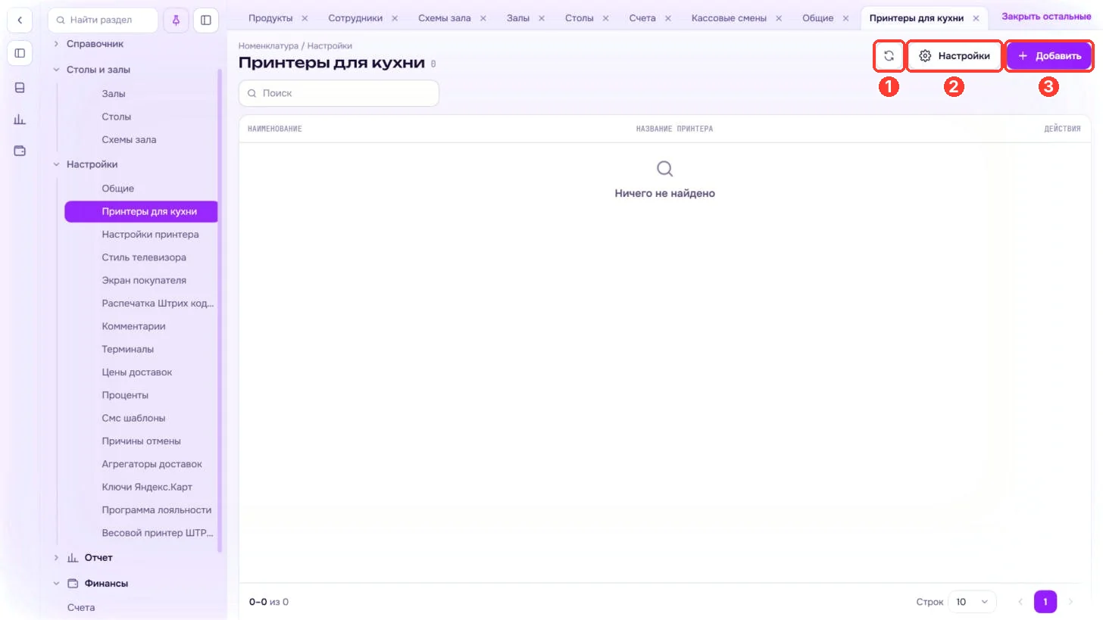1103x620 pixels.
Task: Collapse the Столы и залы section
Action: point(56,70)
